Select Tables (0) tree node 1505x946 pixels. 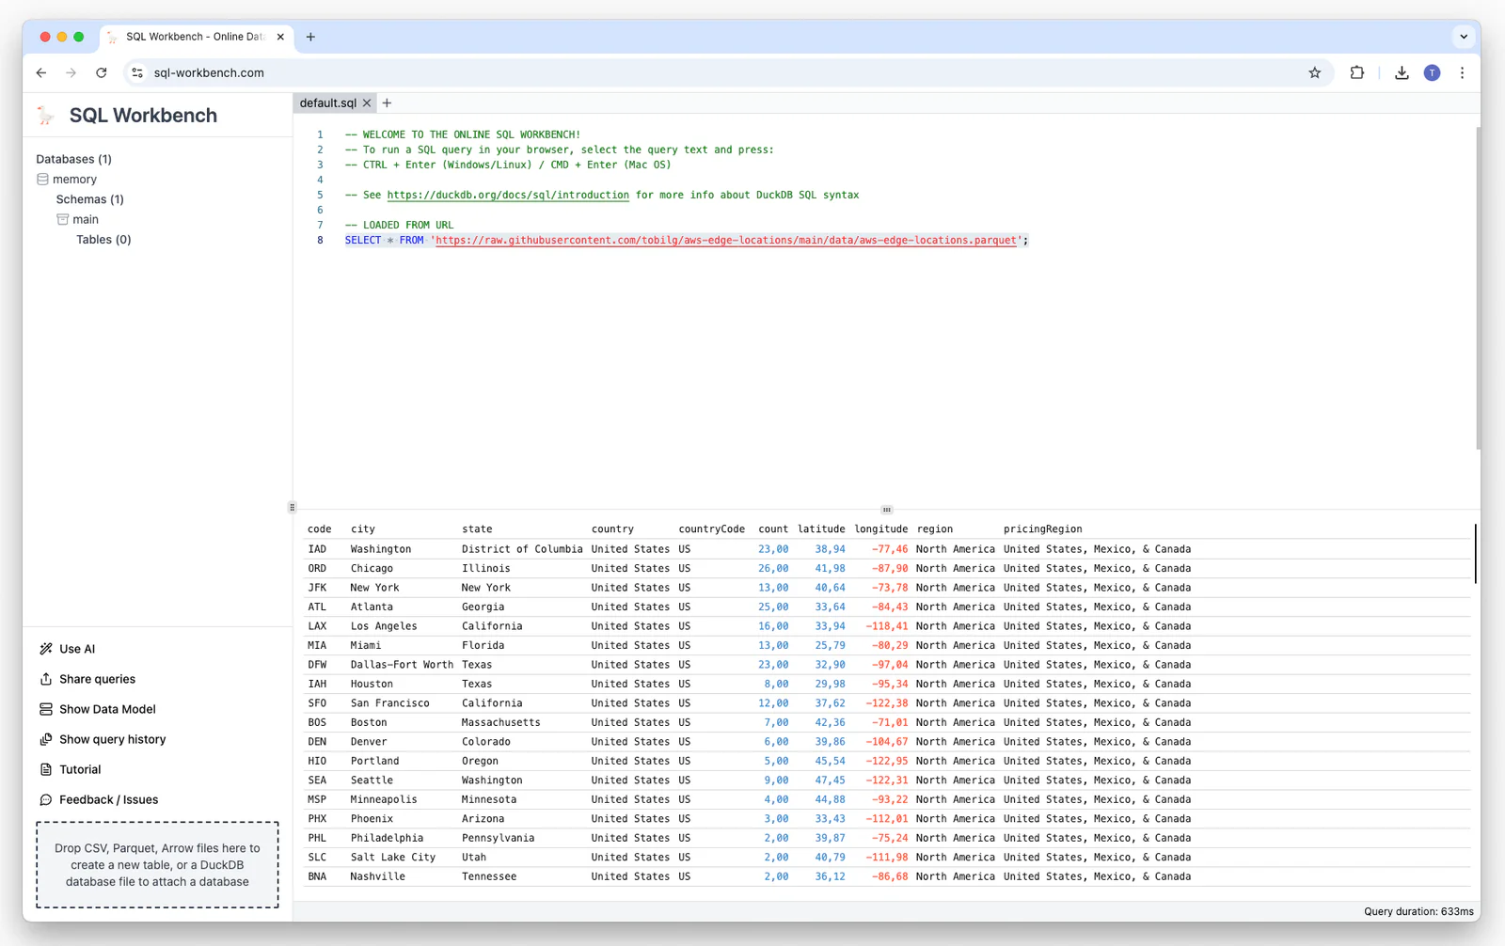(103, 240)
